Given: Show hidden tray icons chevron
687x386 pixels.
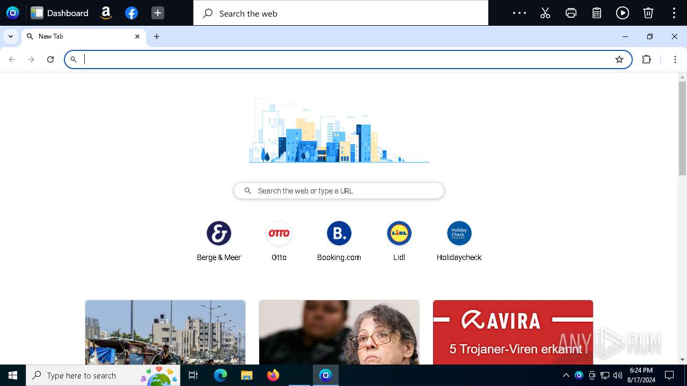Looking at the screenshot, I should point(566,375).
